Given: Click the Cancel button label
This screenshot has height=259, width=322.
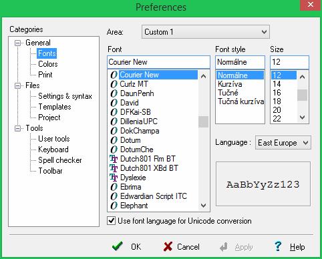Looking at the screenshot, I should tap(188, 247).
